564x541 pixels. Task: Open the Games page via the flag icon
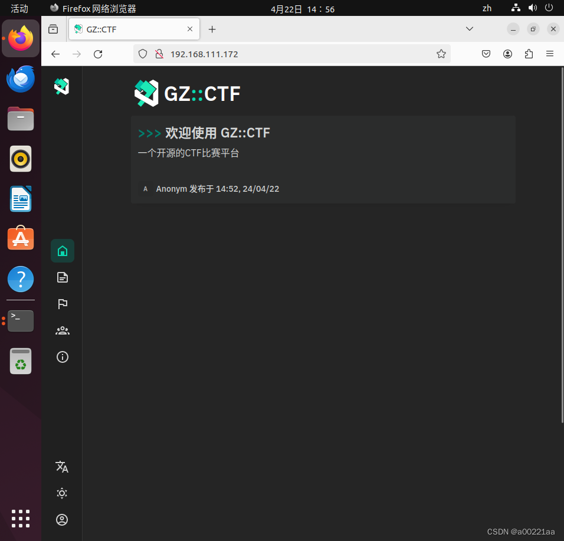tap(62, 303)
